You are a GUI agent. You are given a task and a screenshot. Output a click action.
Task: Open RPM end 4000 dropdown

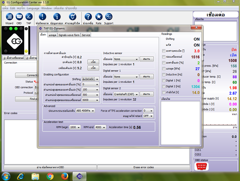pos(100,127)
